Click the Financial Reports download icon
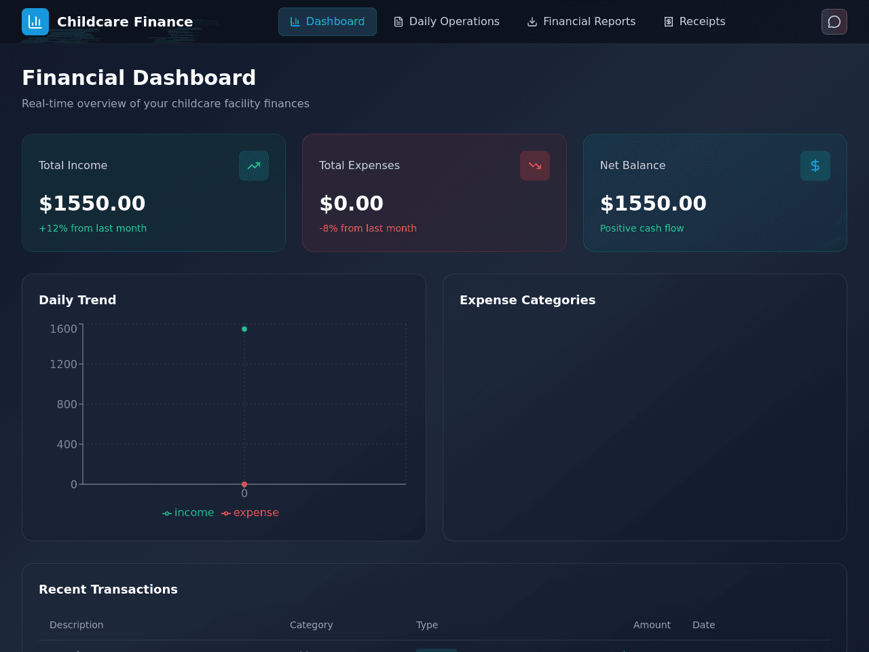Viewport: 869px width, 652px height. [x=532, y=22]
